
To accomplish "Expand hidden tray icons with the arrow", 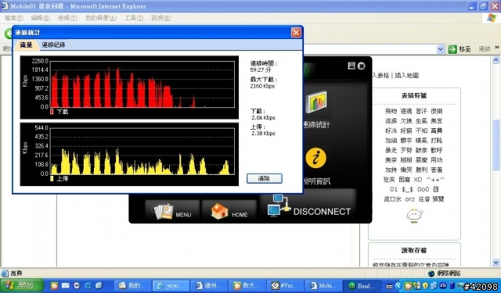I will click(398, 286).
